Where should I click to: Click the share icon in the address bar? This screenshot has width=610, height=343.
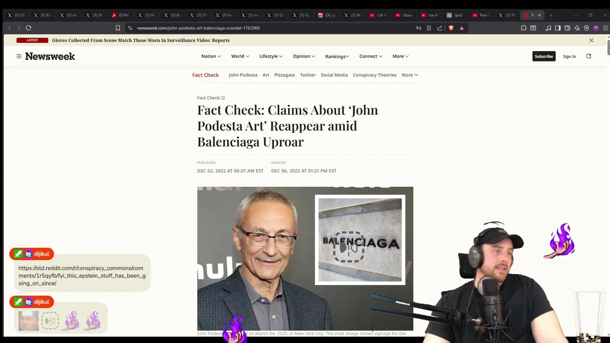439,28
